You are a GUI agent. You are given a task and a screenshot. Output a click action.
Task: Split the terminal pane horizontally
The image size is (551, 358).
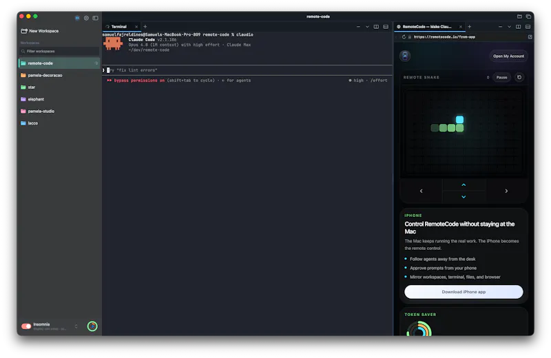[386, 27]
